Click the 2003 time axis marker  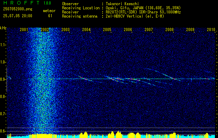pyautogui.click(x=66, y=29)
